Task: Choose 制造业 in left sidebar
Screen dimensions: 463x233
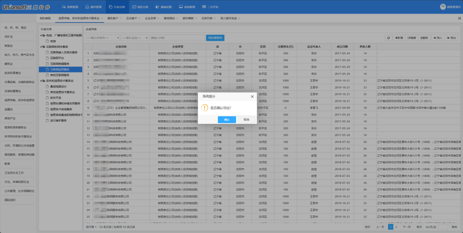Action: (9, 46)
